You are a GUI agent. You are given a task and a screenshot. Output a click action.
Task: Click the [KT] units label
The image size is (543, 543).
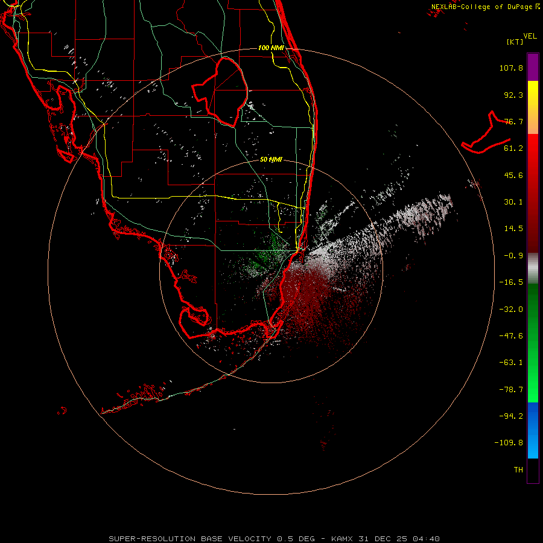[515, 42]
